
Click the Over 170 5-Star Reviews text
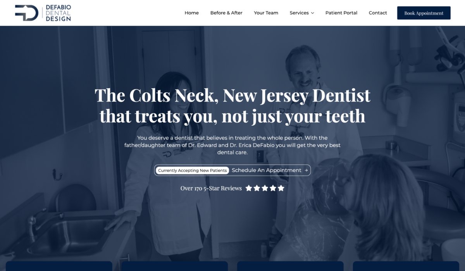pyautogui.click(x=211, y=188)
